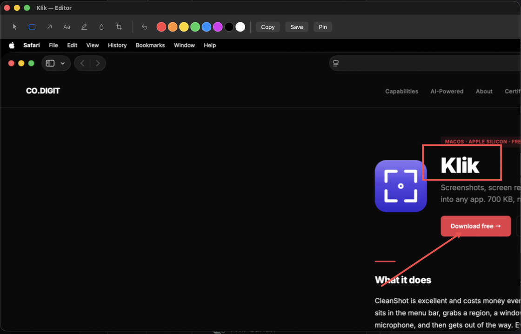Click the Klik app icon image
This screenshot has height=334, width=521.
(x=401, y=186)
